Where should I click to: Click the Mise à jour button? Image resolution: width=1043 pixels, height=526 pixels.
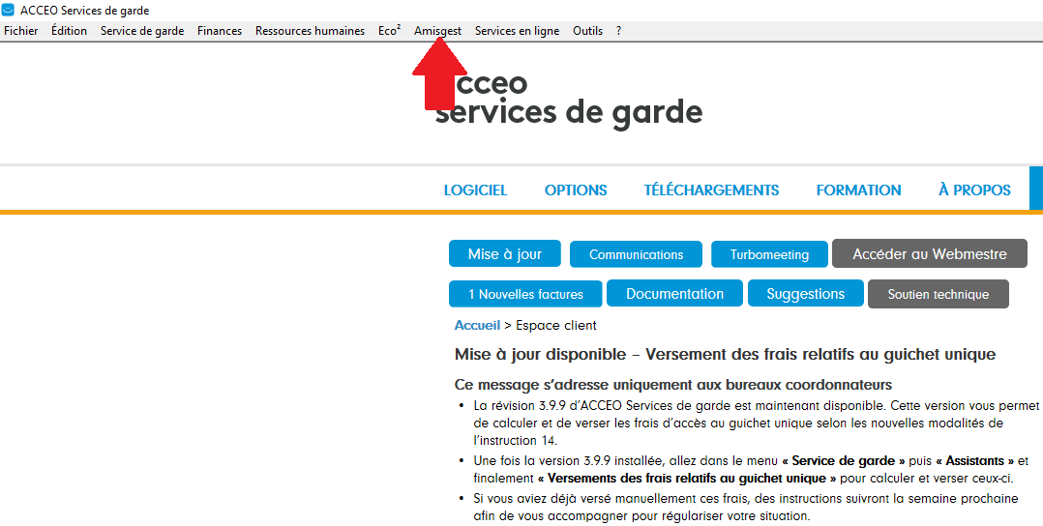pos(505,254)
